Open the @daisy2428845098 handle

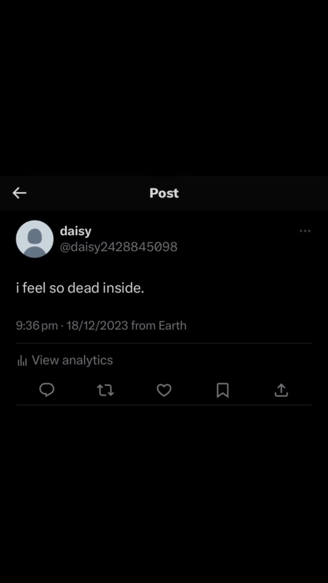[118, 247]
